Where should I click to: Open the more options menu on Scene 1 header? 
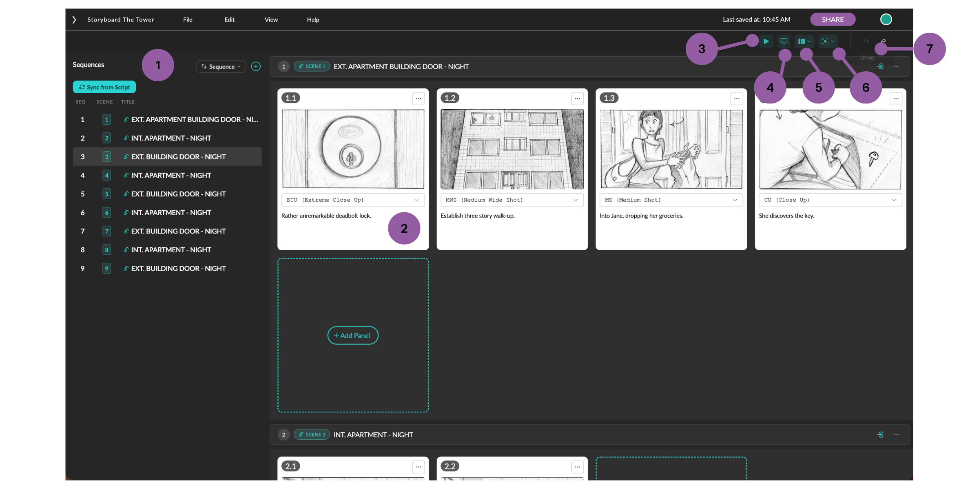896,66
